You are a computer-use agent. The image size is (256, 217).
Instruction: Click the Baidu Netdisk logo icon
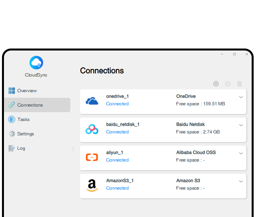coord(92,129)
